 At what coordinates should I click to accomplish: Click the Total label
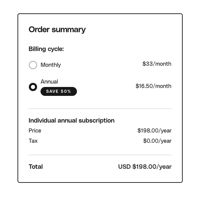[36, 167]
